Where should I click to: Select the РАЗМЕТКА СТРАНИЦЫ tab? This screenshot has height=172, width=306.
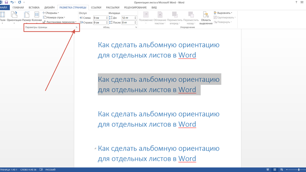coord(73,7)
